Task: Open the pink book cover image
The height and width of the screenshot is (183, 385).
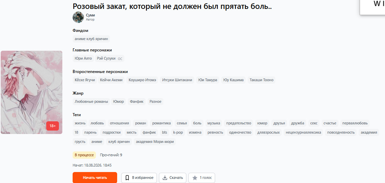Action: click(x=32, y=92)
